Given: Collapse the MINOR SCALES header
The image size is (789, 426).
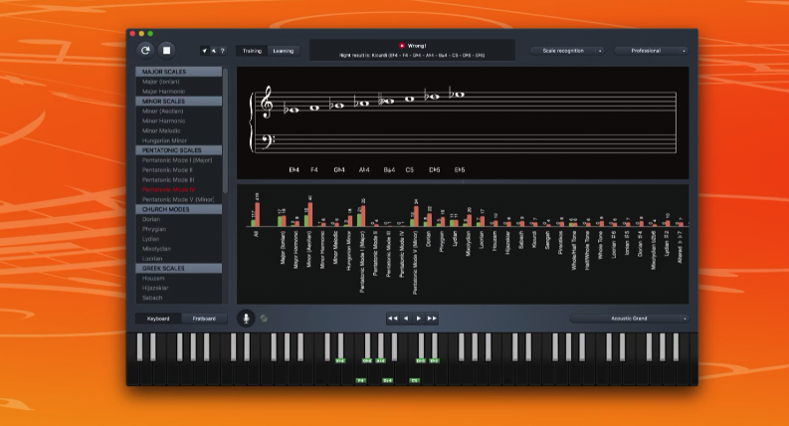Looking at the screenshot, I should [x=179, y=102].
